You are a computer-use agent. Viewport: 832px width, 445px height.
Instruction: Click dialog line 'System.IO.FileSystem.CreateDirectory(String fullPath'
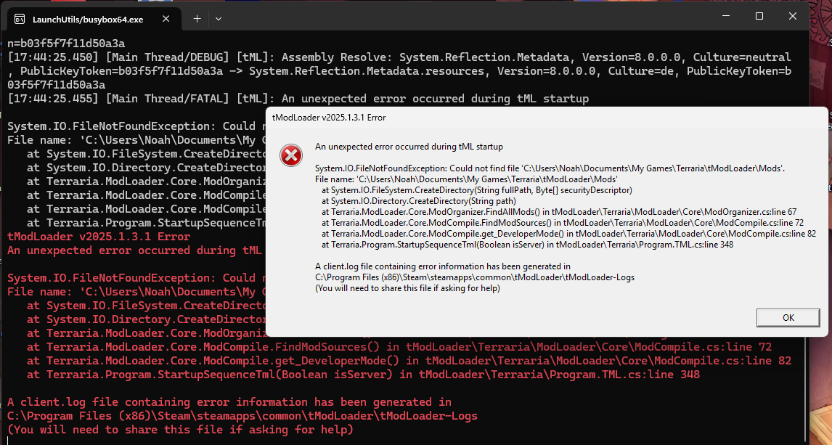(476, 190)
